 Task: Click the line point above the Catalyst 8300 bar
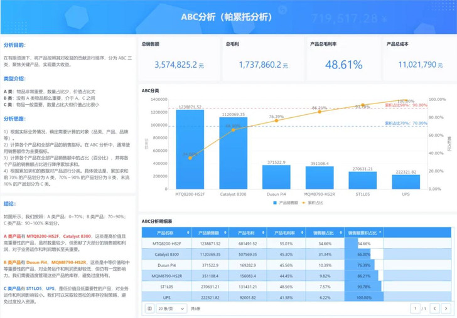click(x=233, y=130)
